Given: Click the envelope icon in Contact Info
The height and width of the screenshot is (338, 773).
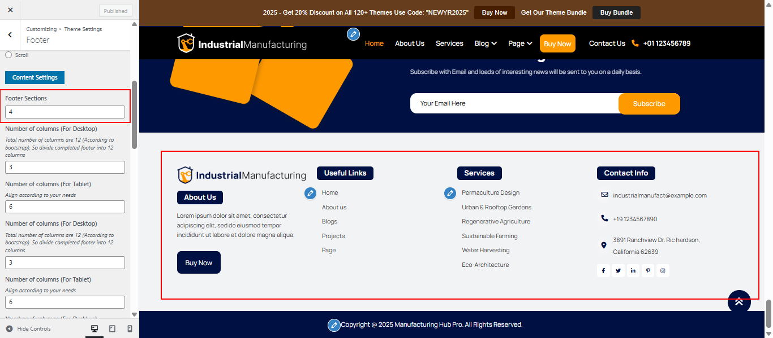Looking at the screenshot, I should 604,195.
